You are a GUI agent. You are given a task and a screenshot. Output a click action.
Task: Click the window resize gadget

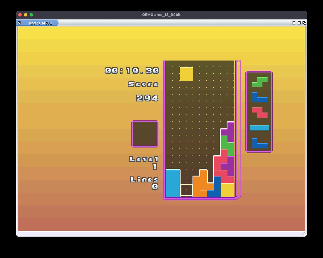304,234
